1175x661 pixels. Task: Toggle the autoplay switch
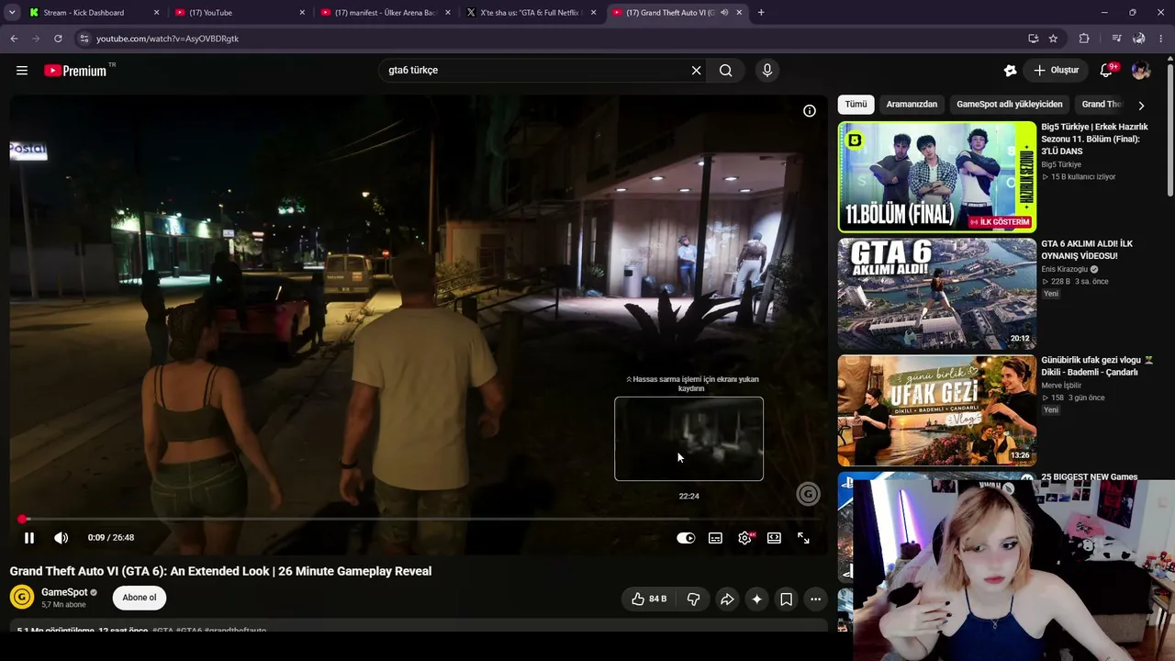coord(686,538)
